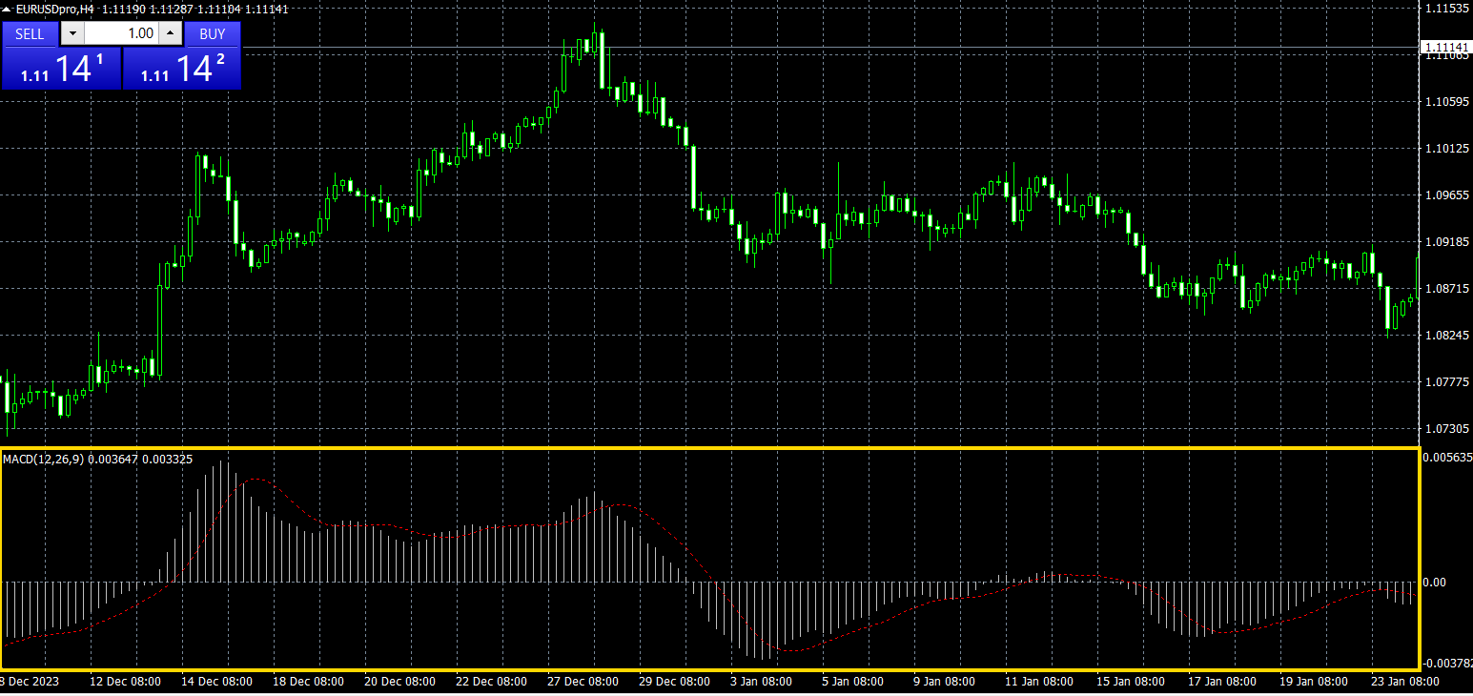The width and height of the screenshot is (1473, 696).
Task: Click the 12 Dec 08:00 time label
Action: (125, 682)
